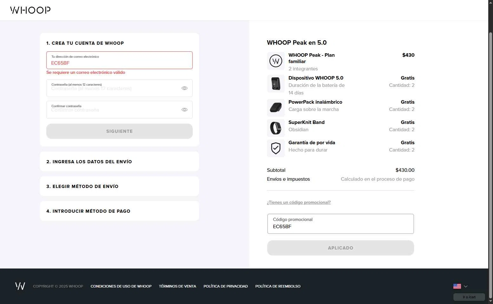Expand section 2 Ingresa los datos del envío
493x304 pixels.
[x=120, y=162]
